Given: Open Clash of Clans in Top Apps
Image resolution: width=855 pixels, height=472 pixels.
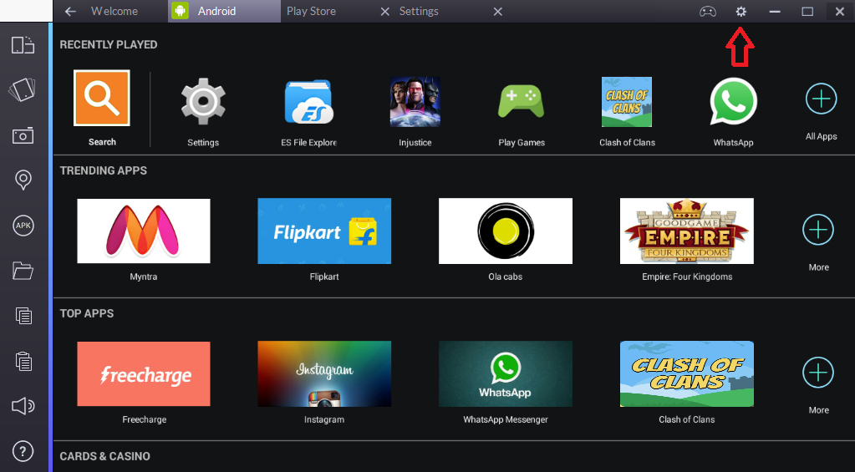Looking at the screenshot, I should click(x=687, y=374).
